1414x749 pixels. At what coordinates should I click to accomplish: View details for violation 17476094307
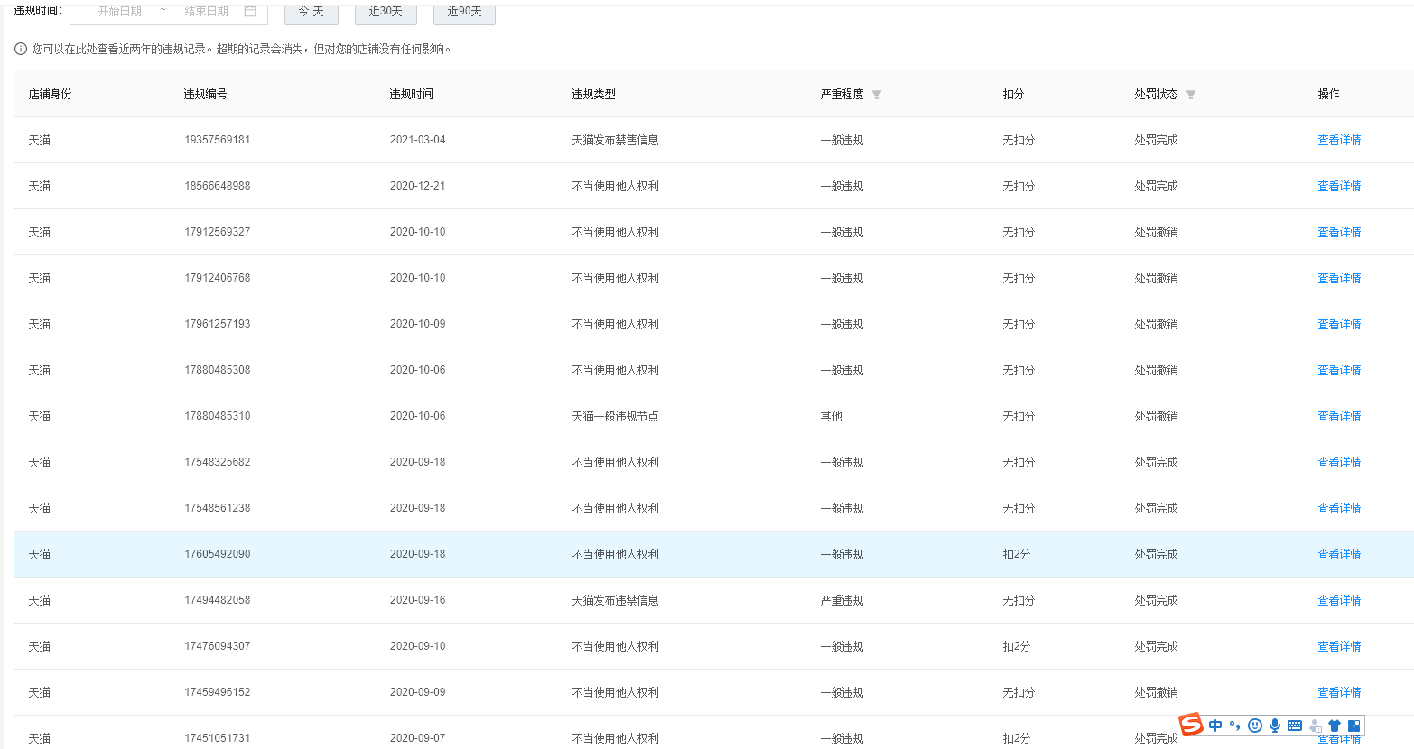click(x=1339, y=646)
